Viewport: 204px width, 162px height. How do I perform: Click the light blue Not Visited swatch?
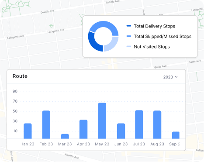(x=129, y=46)
